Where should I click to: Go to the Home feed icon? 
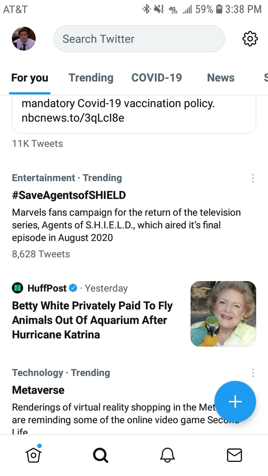pyautogui.click(x=33, y=454)
